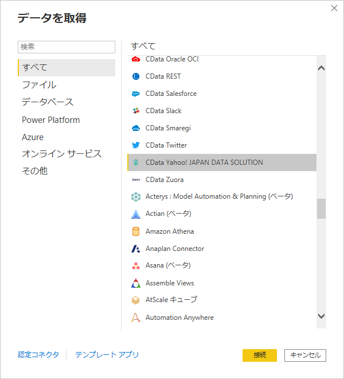Open the テンプレート アプリ link
The width and height of the screenshot is (344, 379).
tap(107, 354)
